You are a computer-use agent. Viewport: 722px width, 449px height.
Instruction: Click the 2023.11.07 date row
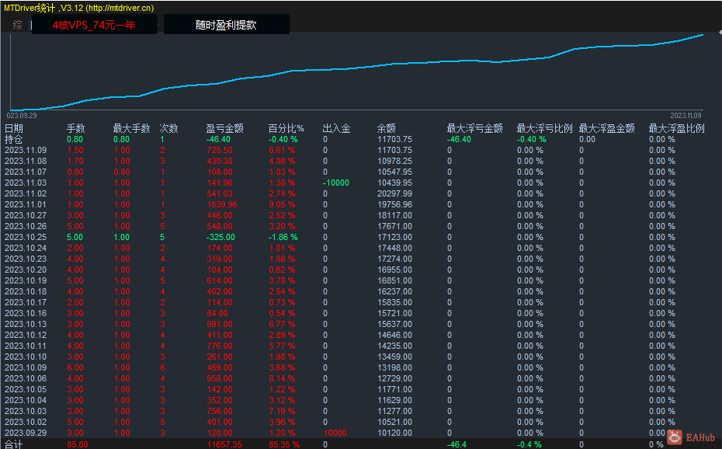[x=26, y=172]
